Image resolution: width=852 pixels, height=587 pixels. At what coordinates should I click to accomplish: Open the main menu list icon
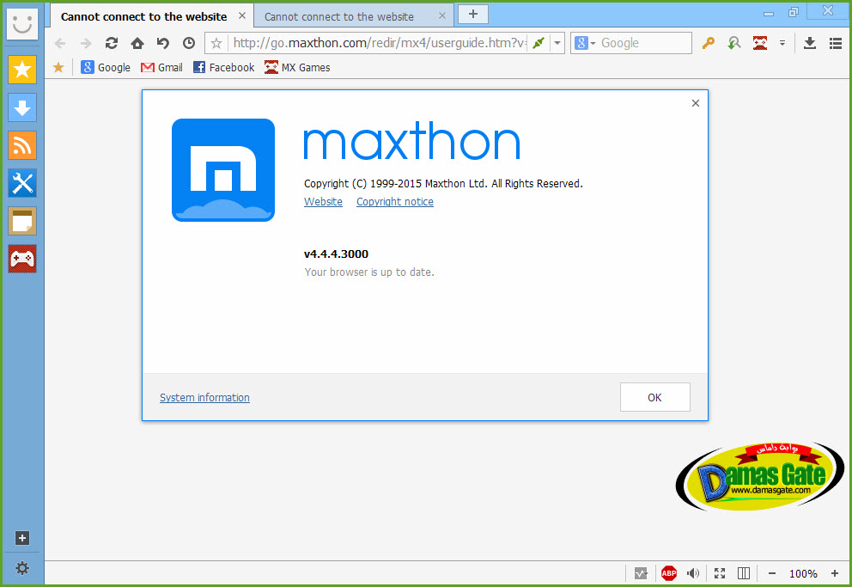(836, 43)
